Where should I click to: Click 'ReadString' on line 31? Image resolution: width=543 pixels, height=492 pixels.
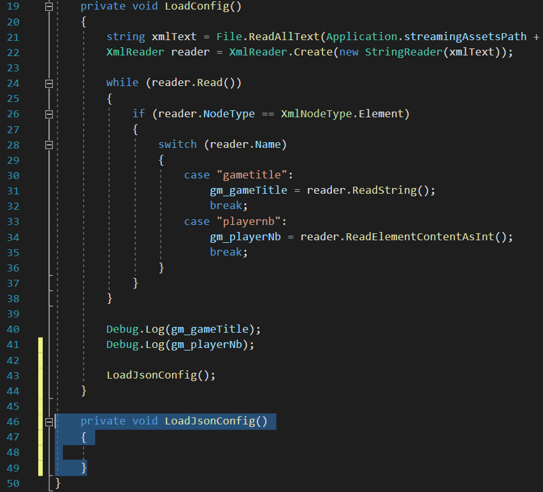click(384, 190)
